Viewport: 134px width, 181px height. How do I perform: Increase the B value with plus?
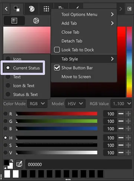point(128,128)
